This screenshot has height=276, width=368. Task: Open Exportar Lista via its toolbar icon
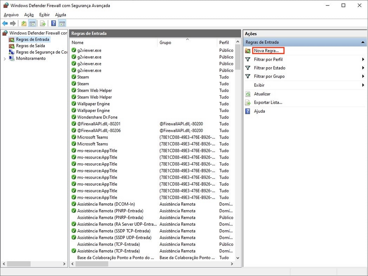point(43,23)
